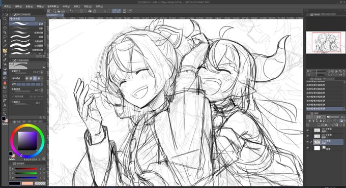This screenshot has width=346, height=188.
Task: Click the New raster layer icon
Action: [319, 125]
